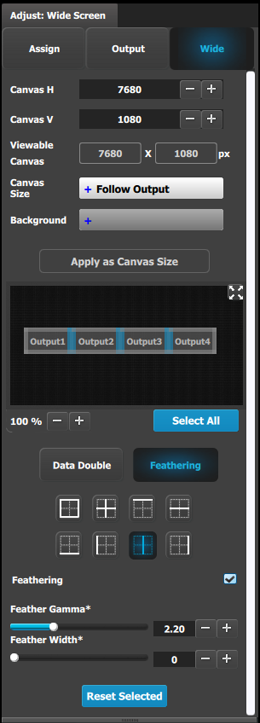Screen dimensions: 260x723
Task: Expand the Background dropdown
Action: click(x=151, y=220)
